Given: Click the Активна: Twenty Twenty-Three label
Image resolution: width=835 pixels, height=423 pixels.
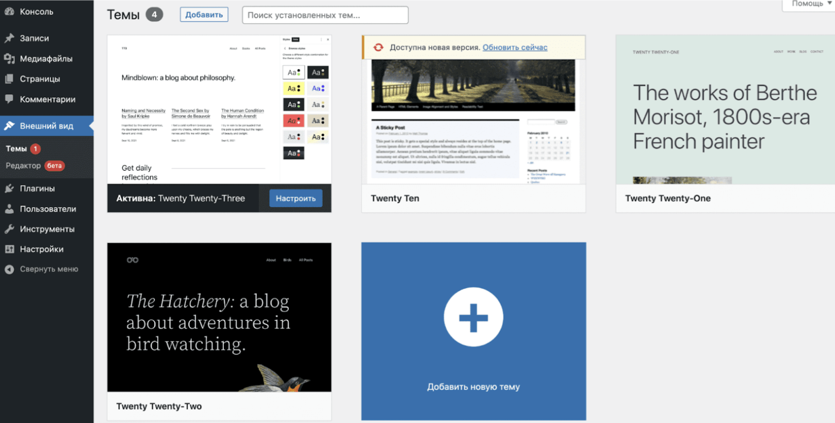Looking at the screenshot, I should coord(181,198).
